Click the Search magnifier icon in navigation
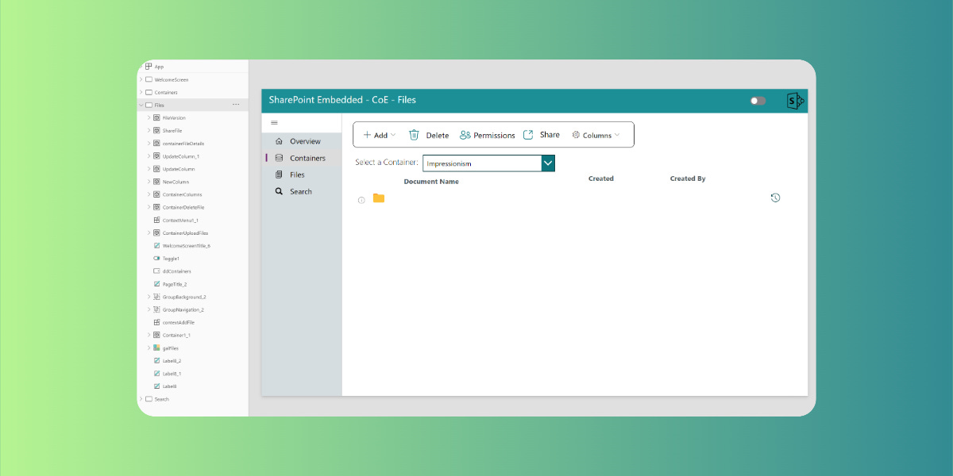 click(x=279, y=191)
